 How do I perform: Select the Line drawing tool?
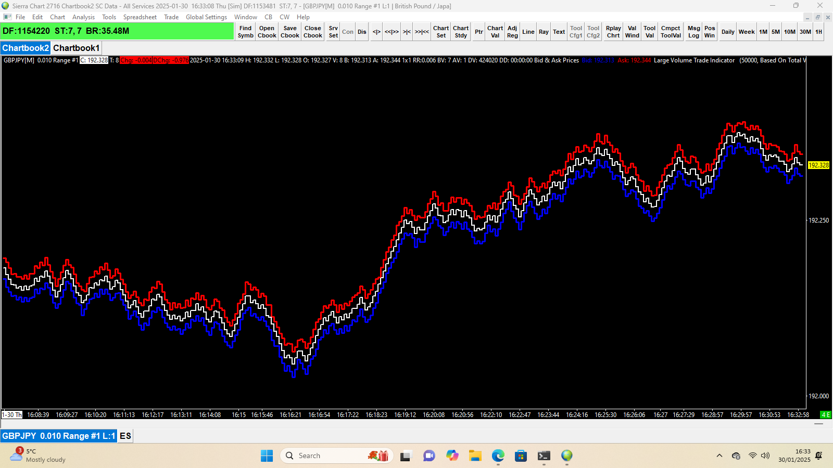pos(528,32)
